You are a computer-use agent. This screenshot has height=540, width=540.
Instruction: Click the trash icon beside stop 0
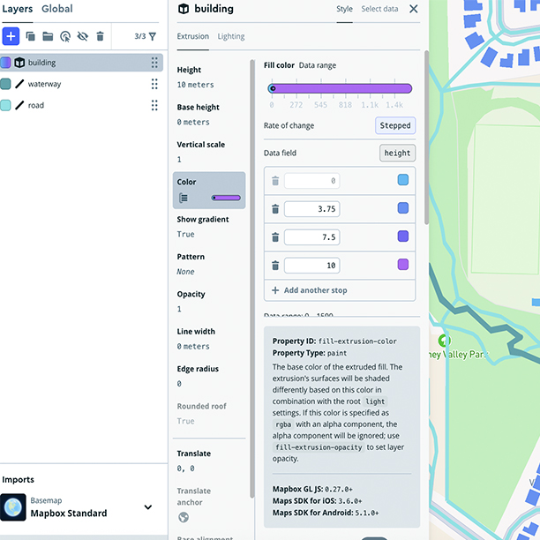click(275, 181)
